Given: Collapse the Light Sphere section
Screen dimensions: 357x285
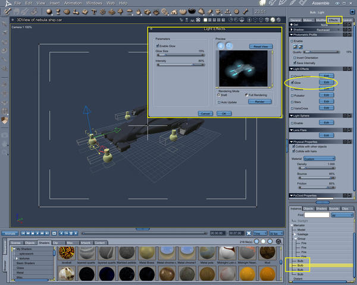Looking at the screenshot, I should pos(291,115).
